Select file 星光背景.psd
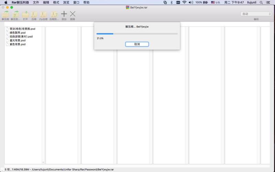 (18, 40)
